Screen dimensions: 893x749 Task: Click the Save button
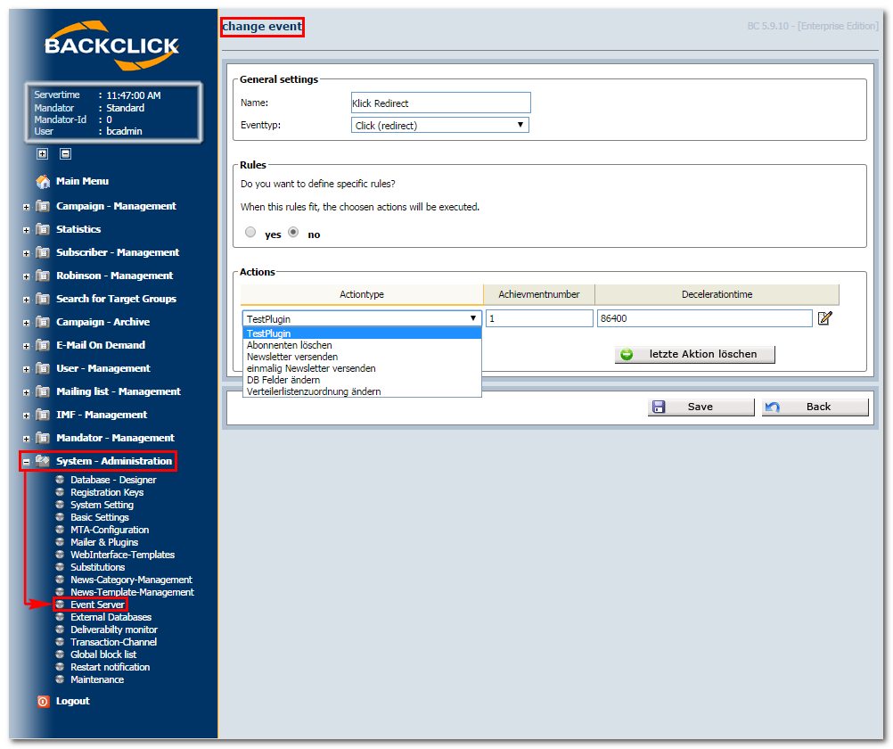coord(700,407)
